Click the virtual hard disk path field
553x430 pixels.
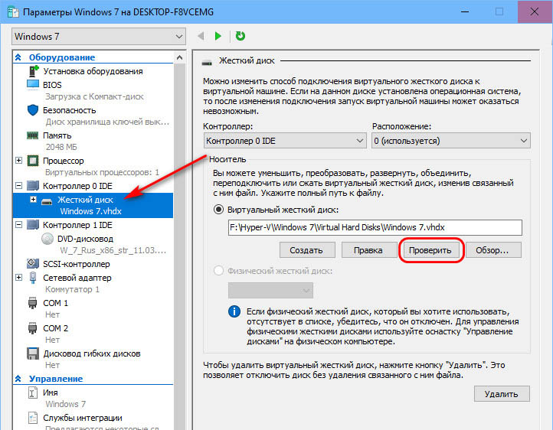click(375, 227)
